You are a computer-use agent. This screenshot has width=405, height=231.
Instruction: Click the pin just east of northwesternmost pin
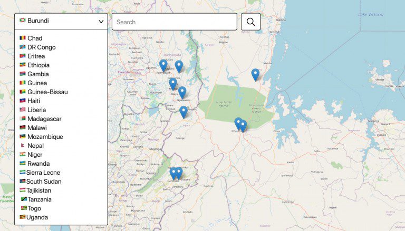click(x=179, y=67)
